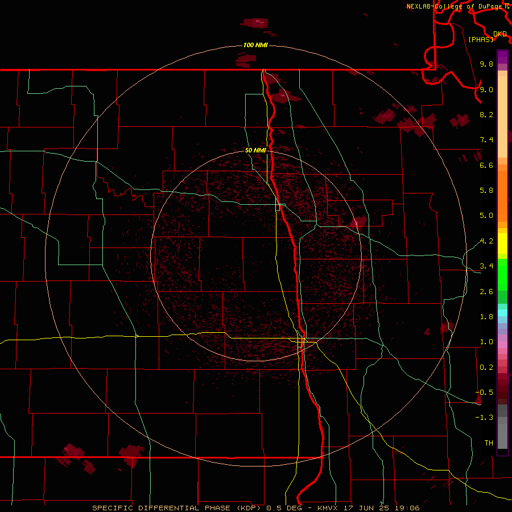This screenshot has height=512, width=512.
Task: Select the bright orange band of the color bar
Action: coord(502,197)
